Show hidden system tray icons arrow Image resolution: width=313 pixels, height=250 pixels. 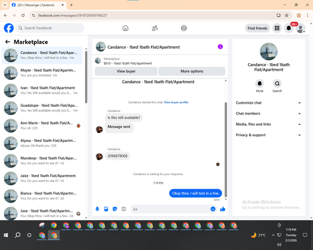tap(273, 235)
